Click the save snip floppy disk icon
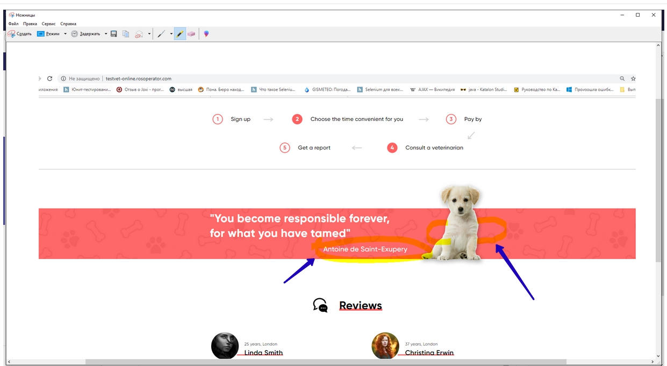Screen dimensions: 667x366 pos(114,34)
